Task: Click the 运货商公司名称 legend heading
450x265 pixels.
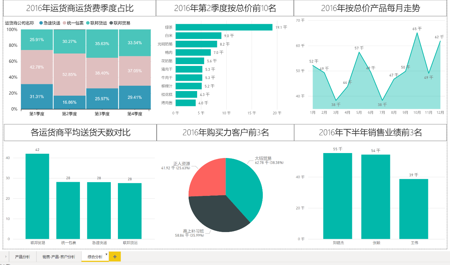Action: point(20,23)
